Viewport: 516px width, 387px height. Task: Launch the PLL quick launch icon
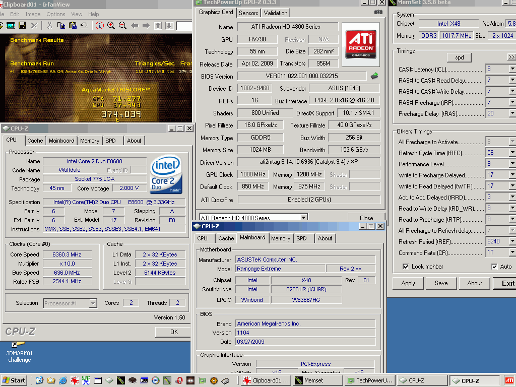coord(144,380)
